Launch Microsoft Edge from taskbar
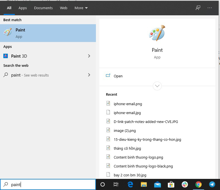The image size is (220, 190). 130,184
